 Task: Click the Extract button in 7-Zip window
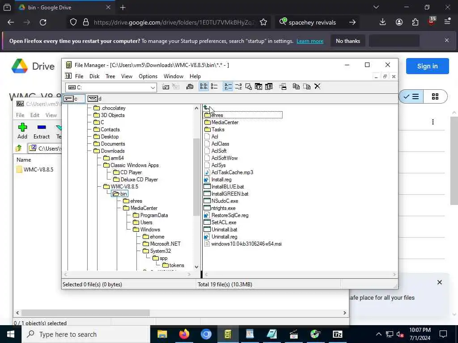pos(42,131)
